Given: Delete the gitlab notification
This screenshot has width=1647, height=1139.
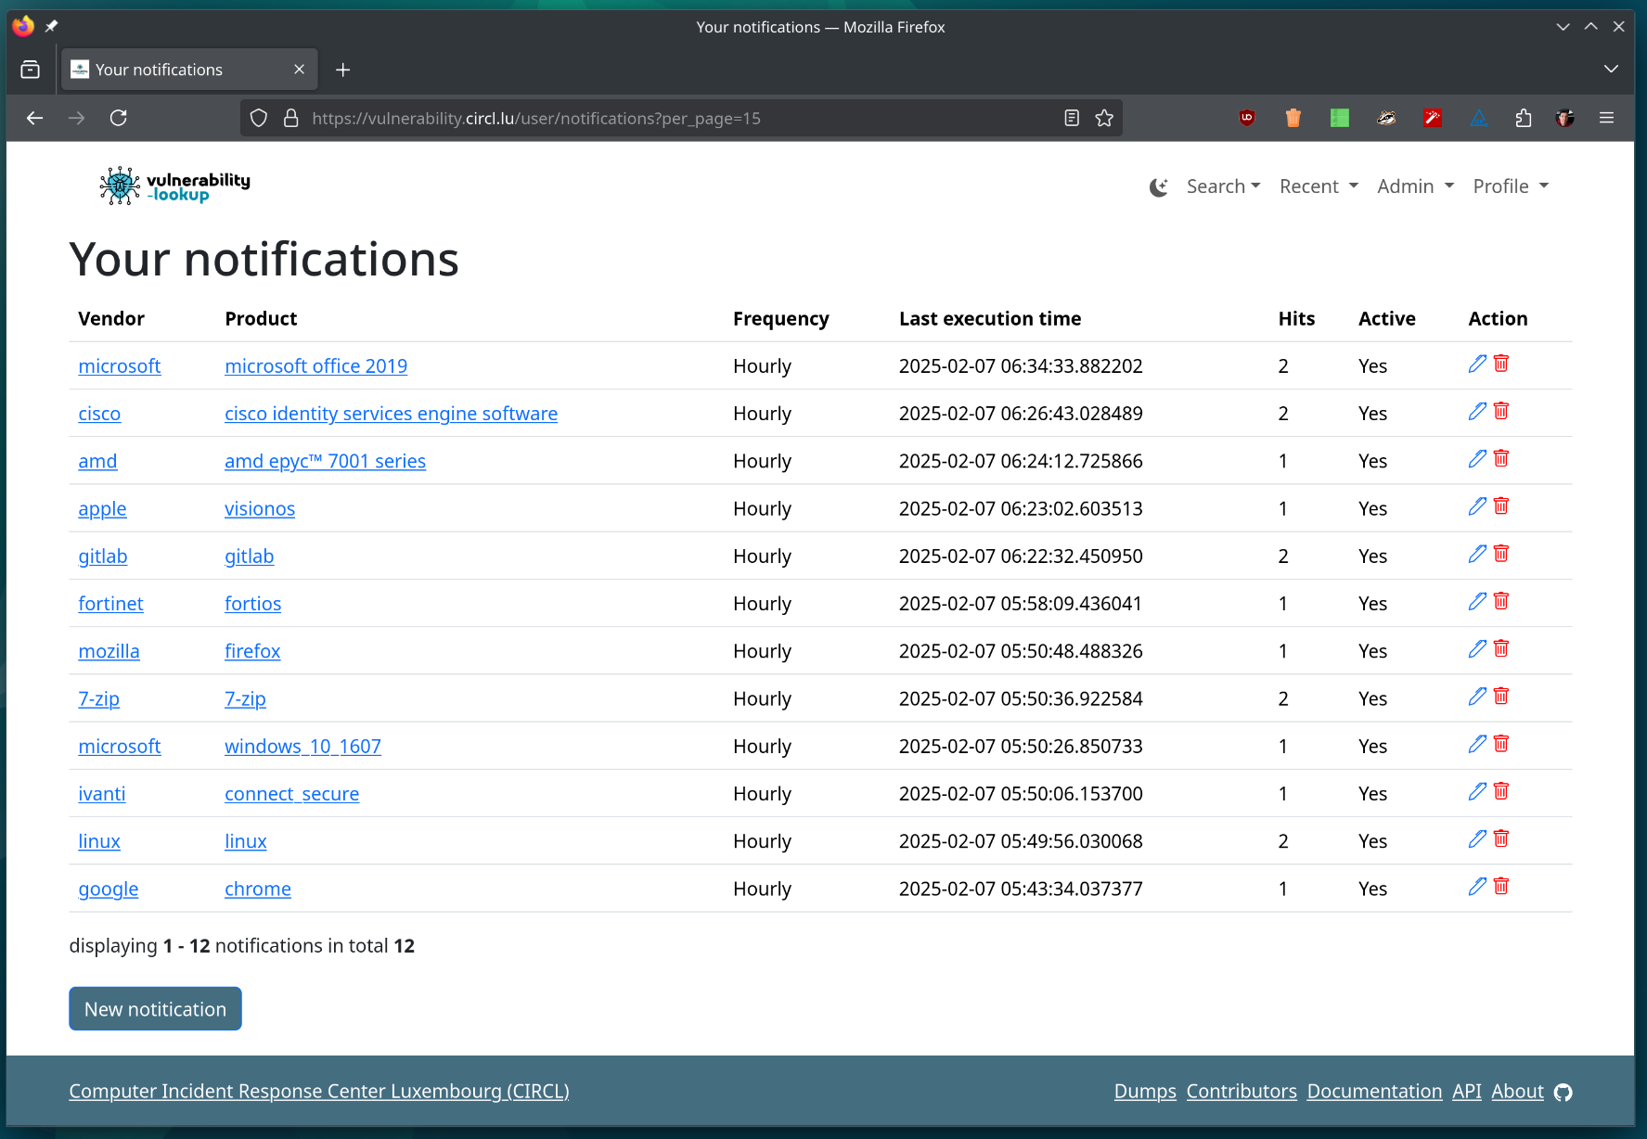Looking at the screenshot, I should [1501, 554].
